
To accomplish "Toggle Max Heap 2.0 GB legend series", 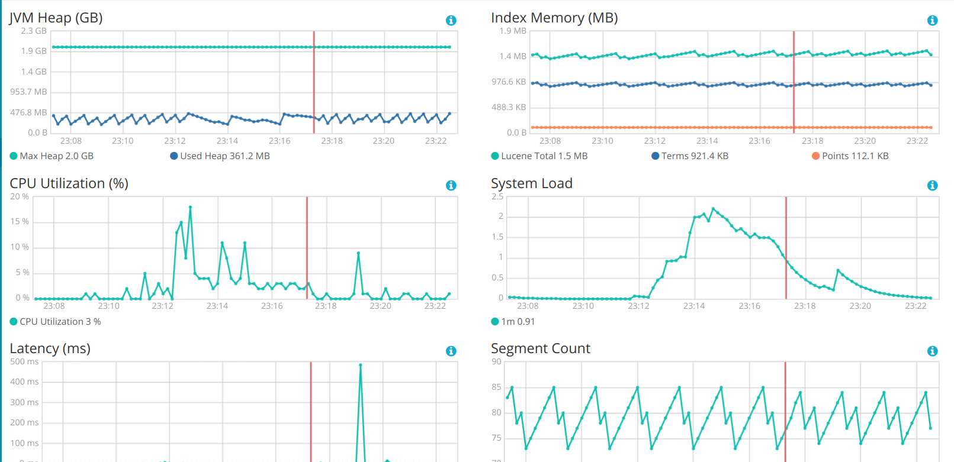I will click(52, 156).
